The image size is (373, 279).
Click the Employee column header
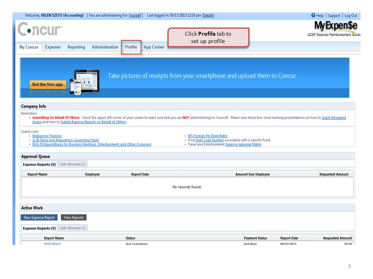pos(92,174)
